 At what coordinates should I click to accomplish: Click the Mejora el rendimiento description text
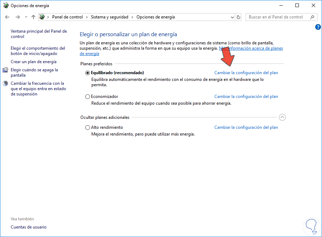click(x=143, y=134)
